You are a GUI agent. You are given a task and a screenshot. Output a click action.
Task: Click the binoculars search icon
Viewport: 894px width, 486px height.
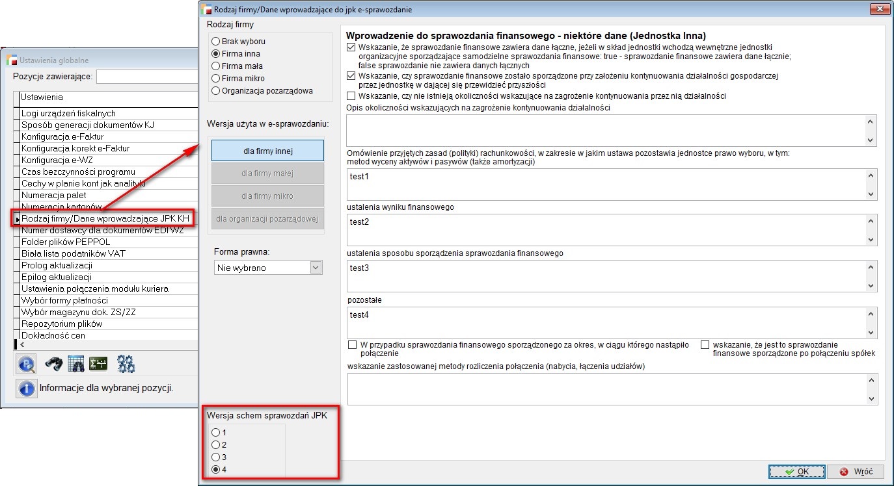tap(53, 364)
